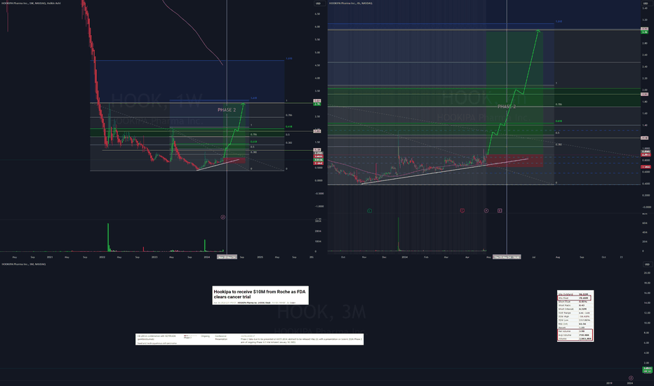Viewport: 654px width, 386px height.
Task: Click the 6.00 price label on the weekly axis
Action: click(317, 27)
